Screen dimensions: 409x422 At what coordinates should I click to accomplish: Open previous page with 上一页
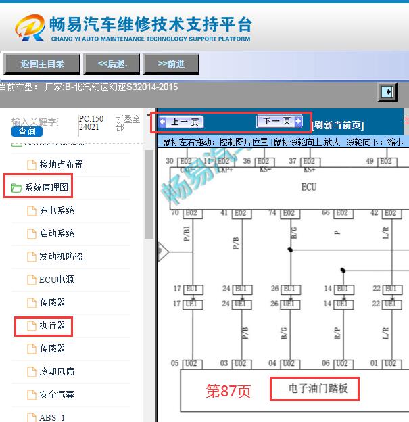(181, 122)
